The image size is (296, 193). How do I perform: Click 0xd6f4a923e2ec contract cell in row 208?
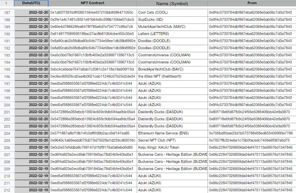(93, 162)
